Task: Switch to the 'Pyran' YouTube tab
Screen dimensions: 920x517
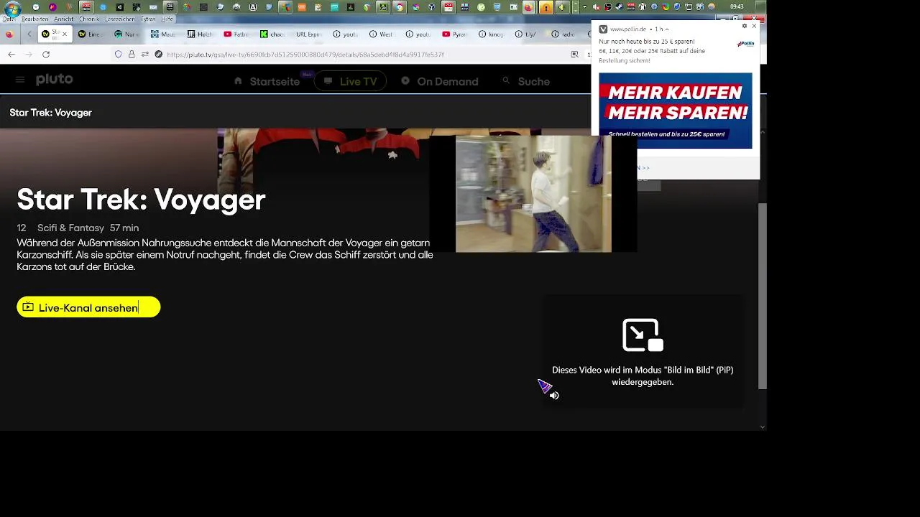Action: (454, 34)
